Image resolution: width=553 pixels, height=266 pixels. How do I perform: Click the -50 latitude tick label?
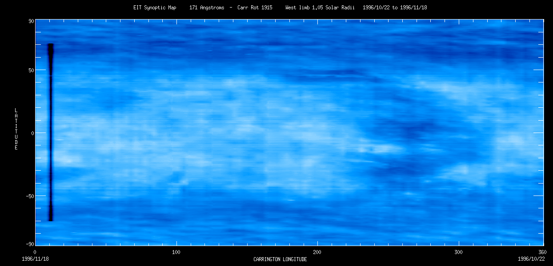[30, 196]
